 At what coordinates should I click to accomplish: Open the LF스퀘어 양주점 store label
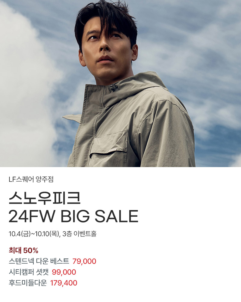pos(31,179)
